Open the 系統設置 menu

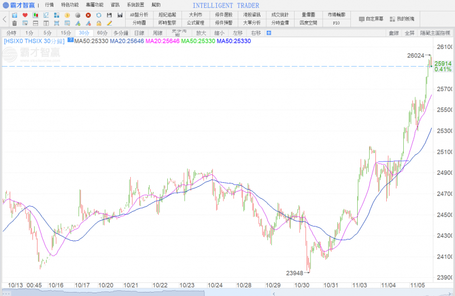click(135, 5)
